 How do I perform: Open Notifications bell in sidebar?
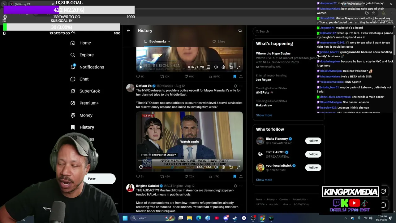(73, 67)
